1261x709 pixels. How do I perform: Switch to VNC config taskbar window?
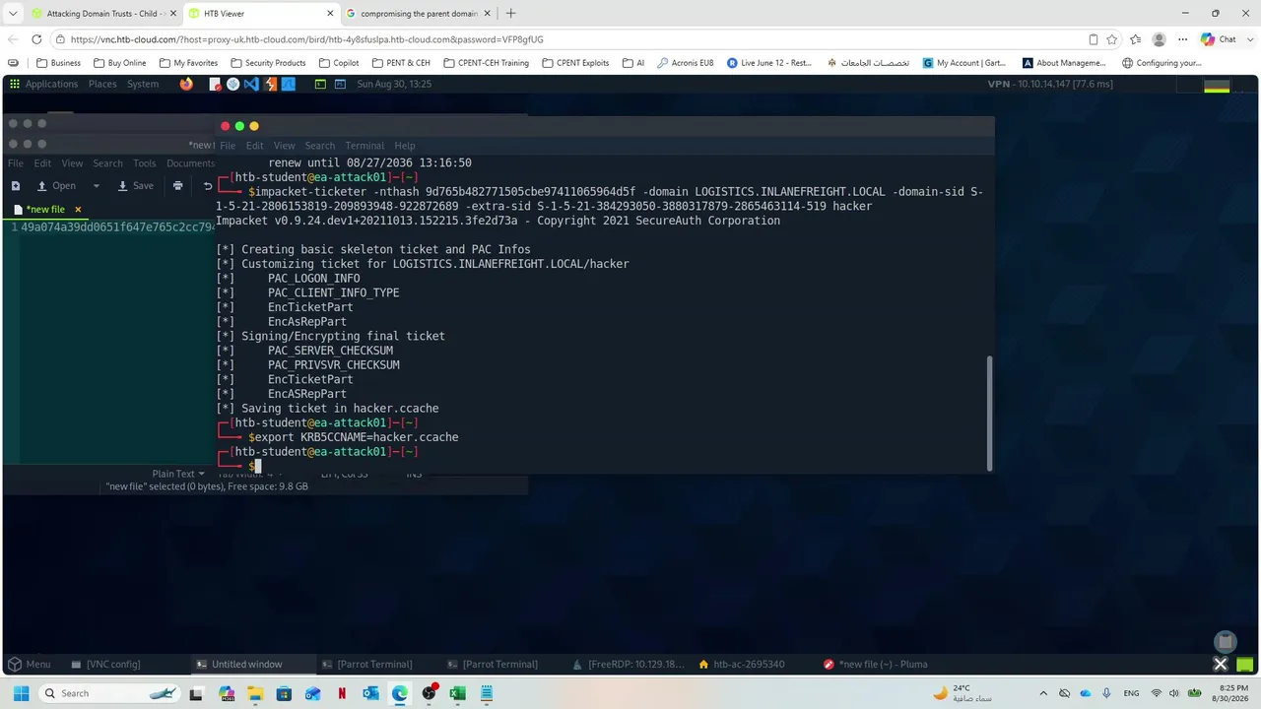(x=105, y=664)
